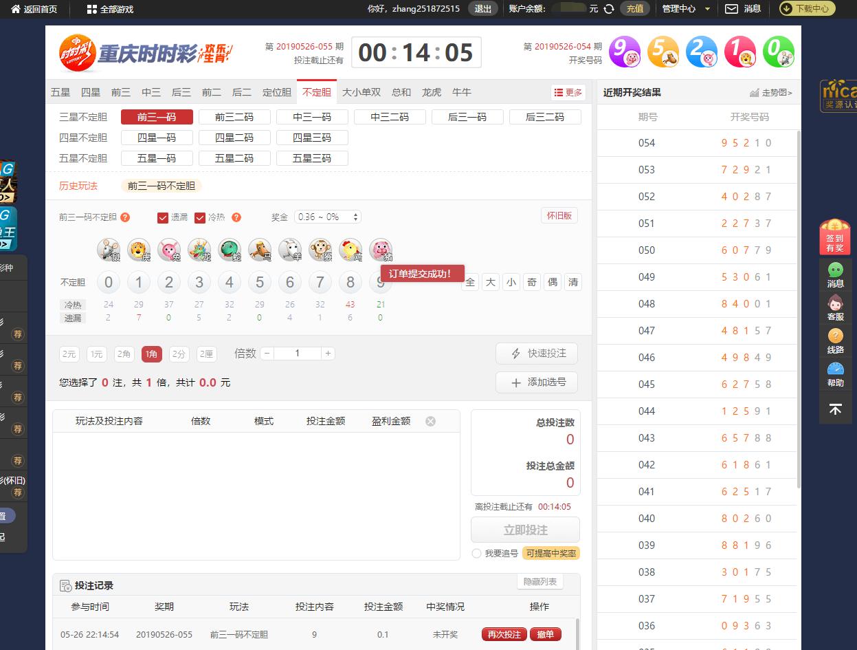Go to 返回首页 home icon

pyautogui.click(x=16, y=9)
